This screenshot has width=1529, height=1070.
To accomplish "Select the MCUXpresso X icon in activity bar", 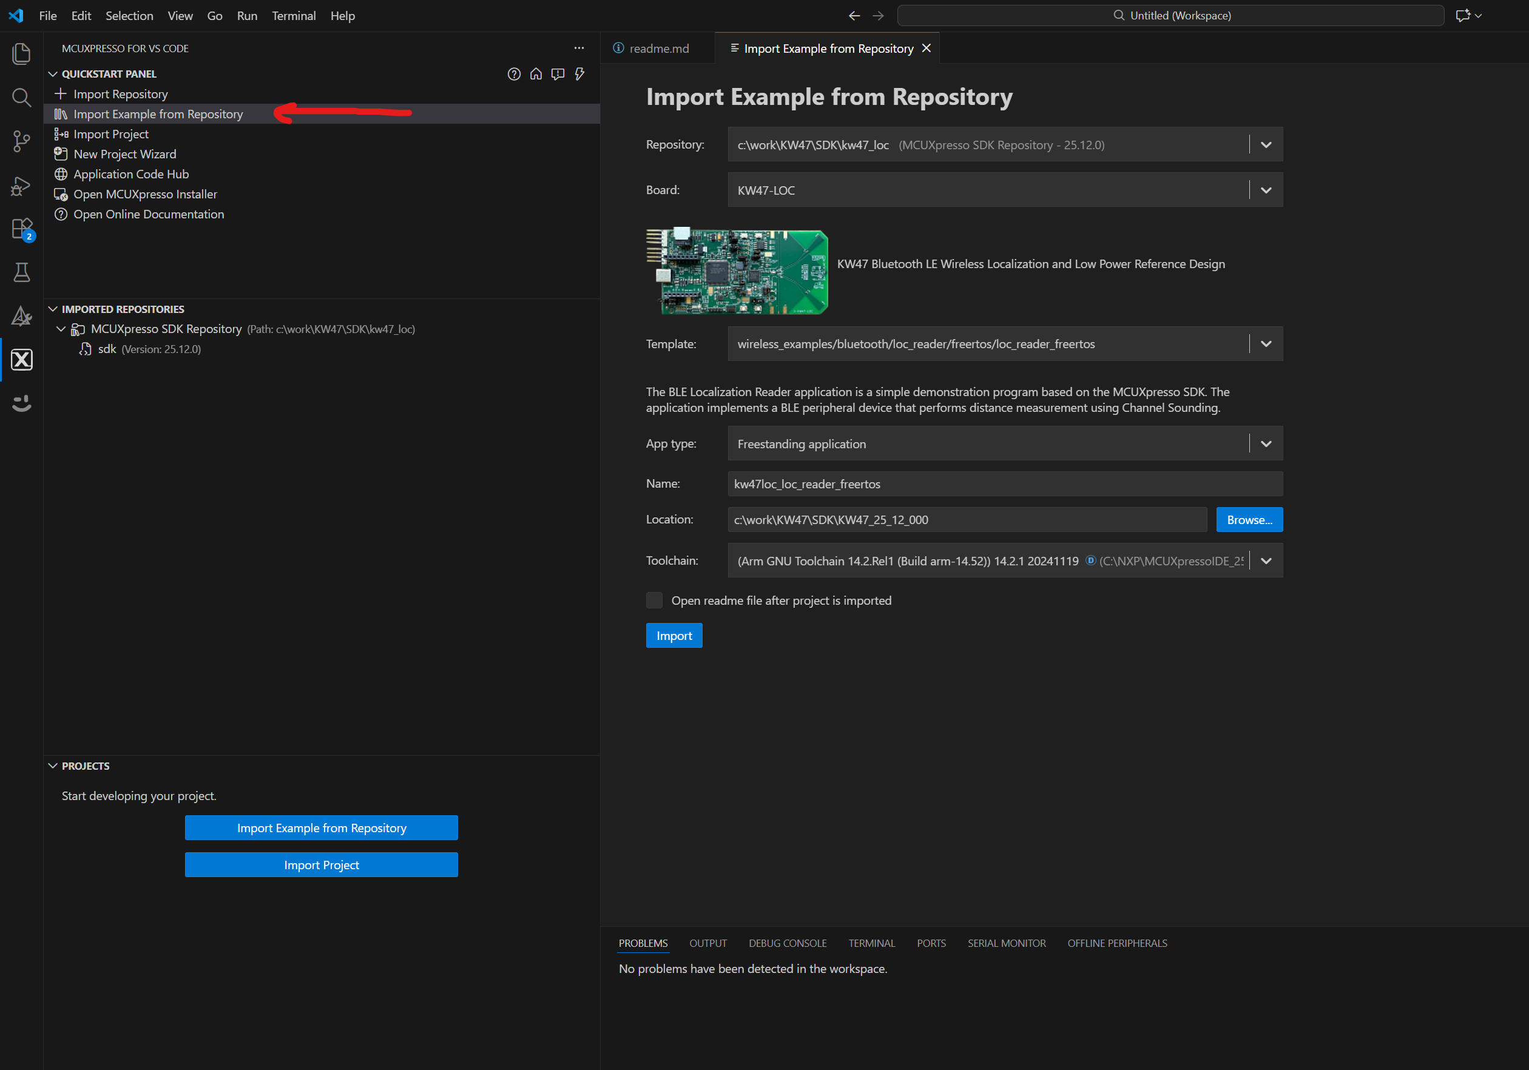I will tap(21, 360).
